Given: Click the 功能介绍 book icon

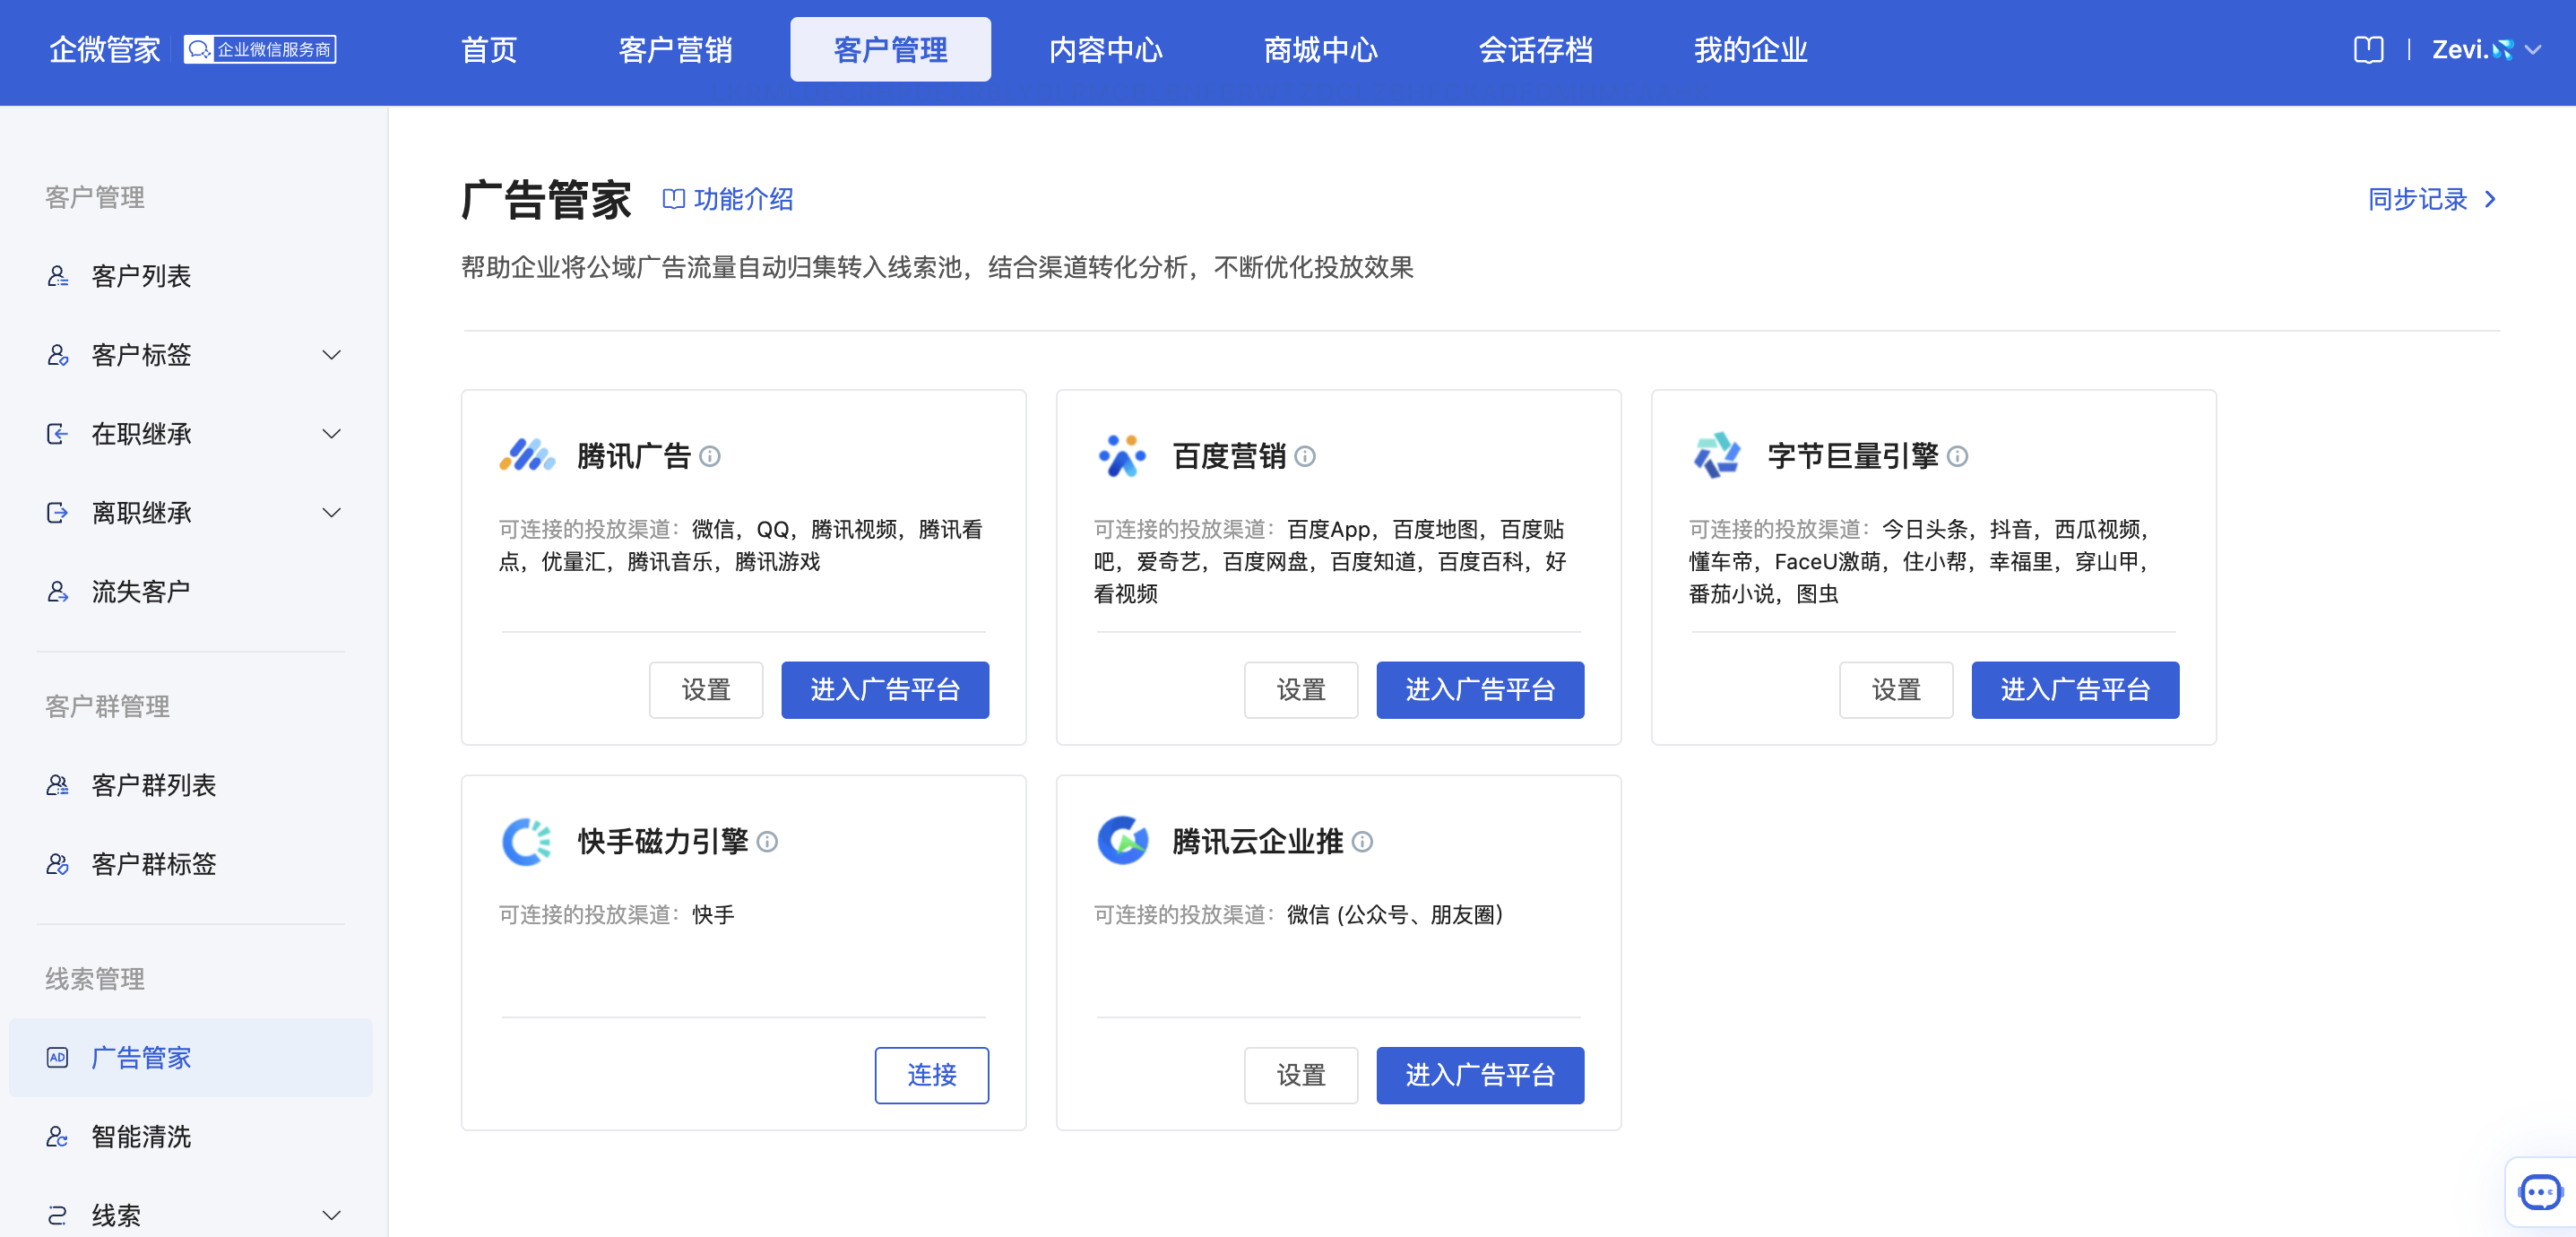Looking at the screenshot, I should [674, 199].
